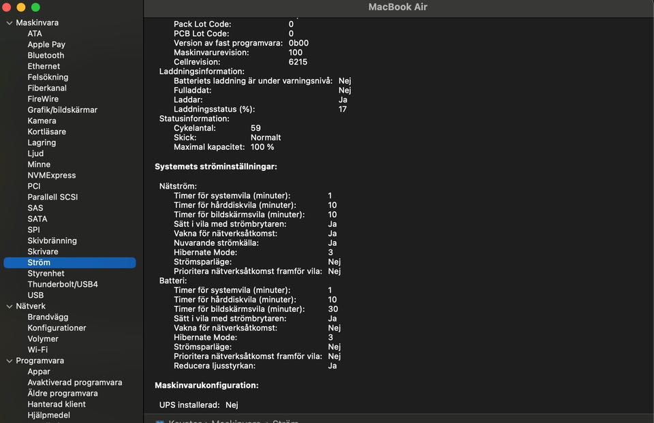Select PCI in the sidebar

click(x=34, y=186)
